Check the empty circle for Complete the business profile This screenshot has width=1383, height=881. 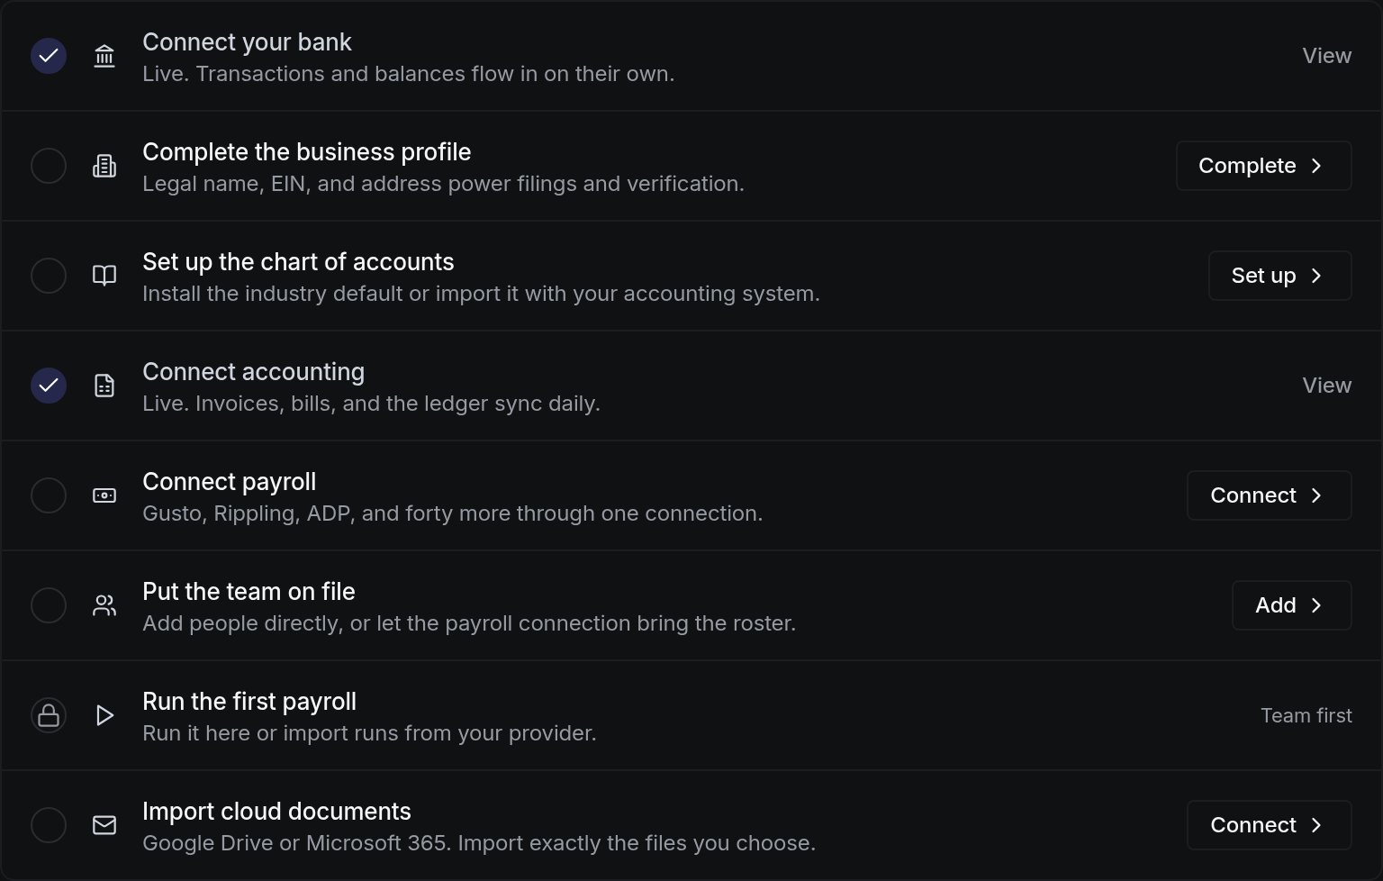point(49,166)
